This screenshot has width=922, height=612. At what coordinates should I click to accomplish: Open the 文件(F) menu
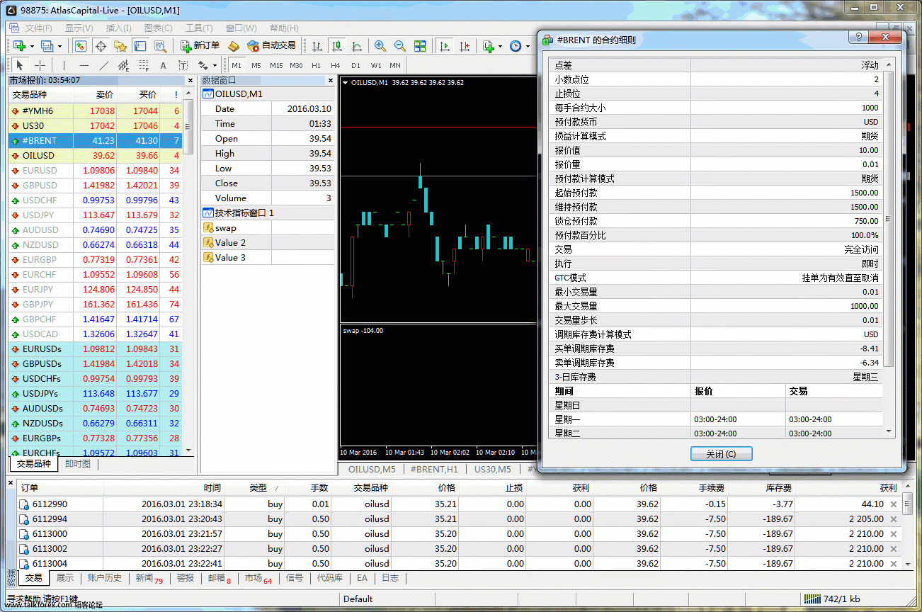(x=39, y=28)
